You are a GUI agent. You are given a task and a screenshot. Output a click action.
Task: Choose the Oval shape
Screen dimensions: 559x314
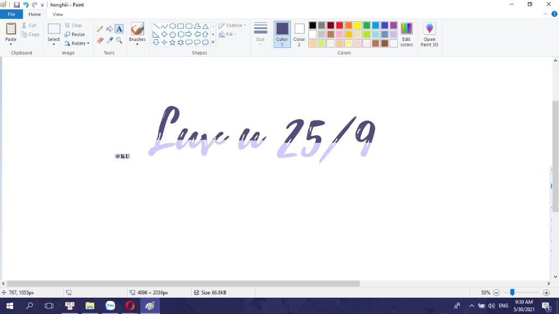click(172, 26)
